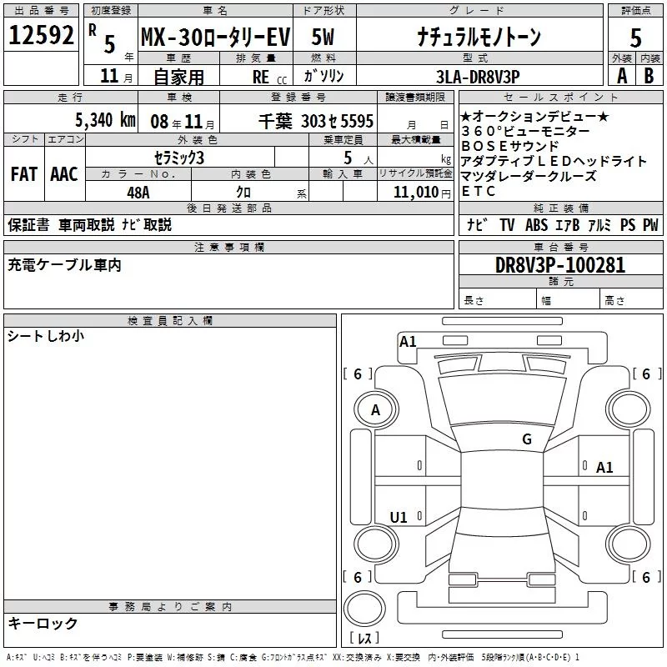Click the MX-30ロータリーEV car name
The height and width of the screenshot is (667, 667).
point(214,37)
